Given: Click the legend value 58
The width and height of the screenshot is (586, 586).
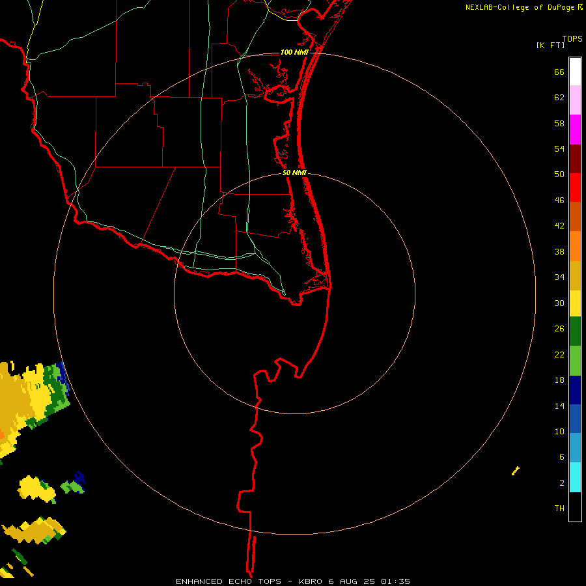Looking at the screenshot, I should click(x=559, y=123).
